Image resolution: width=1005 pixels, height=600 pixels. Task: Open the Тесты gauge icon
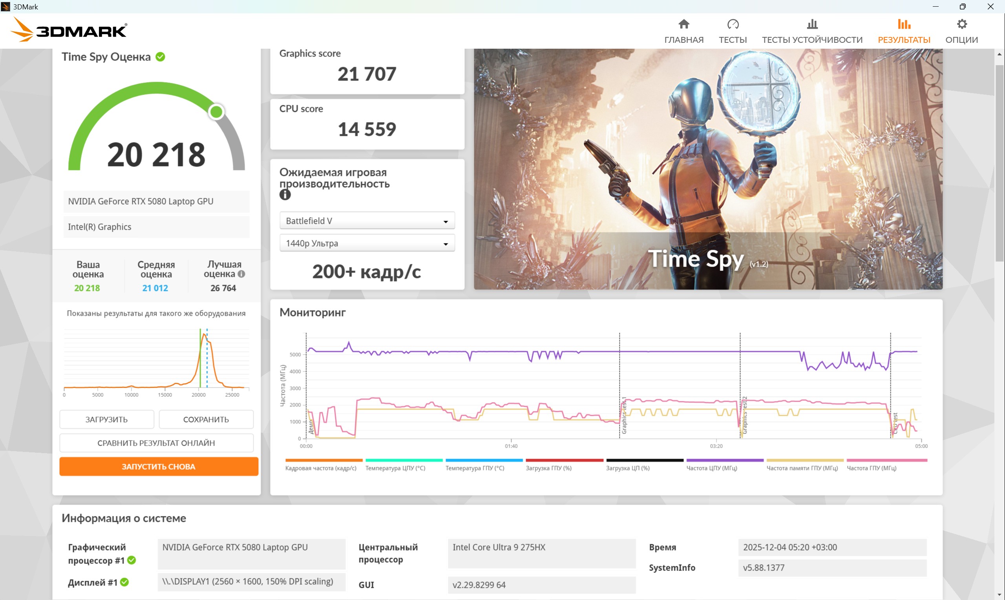tap(733, 24)
